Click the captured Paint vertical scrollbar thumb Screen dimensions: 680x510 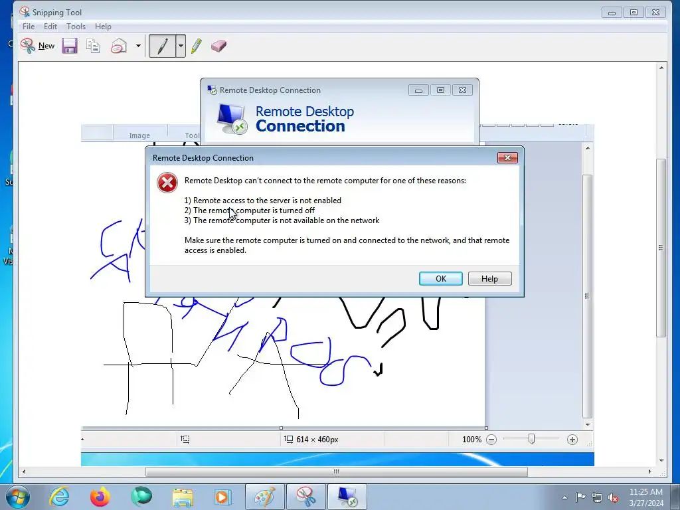pos(587,296)
